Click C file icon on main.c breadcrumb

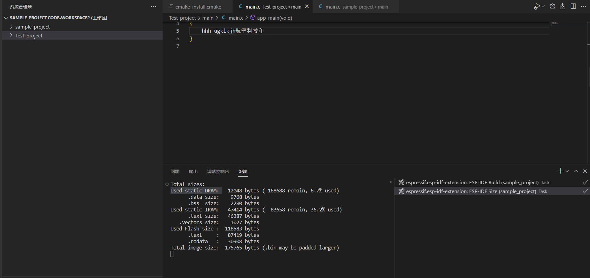[x=224, y=18]
